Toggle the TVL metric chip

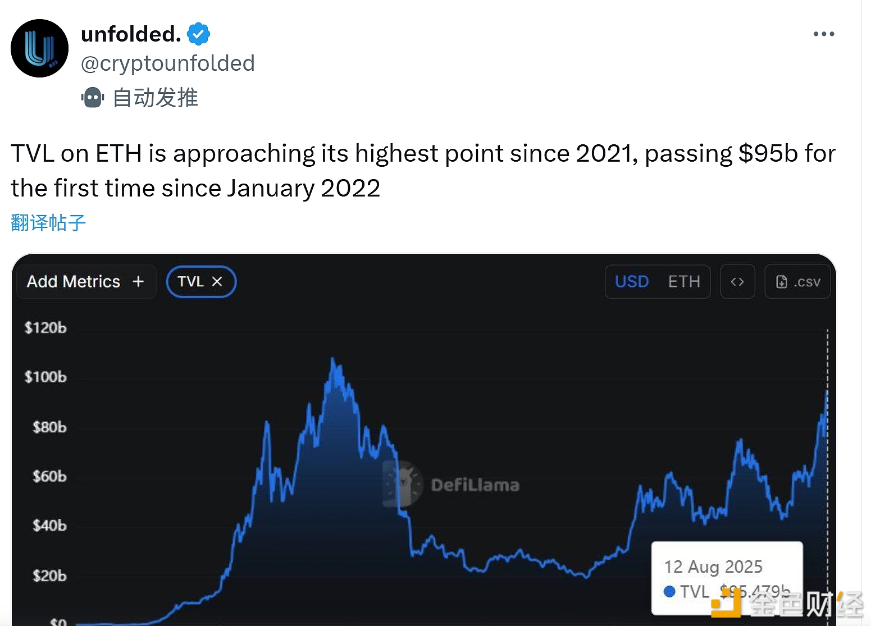click(190, 282)
